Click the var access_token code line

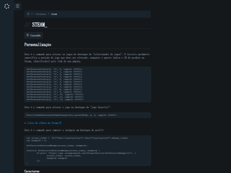(x=77, y=138)
